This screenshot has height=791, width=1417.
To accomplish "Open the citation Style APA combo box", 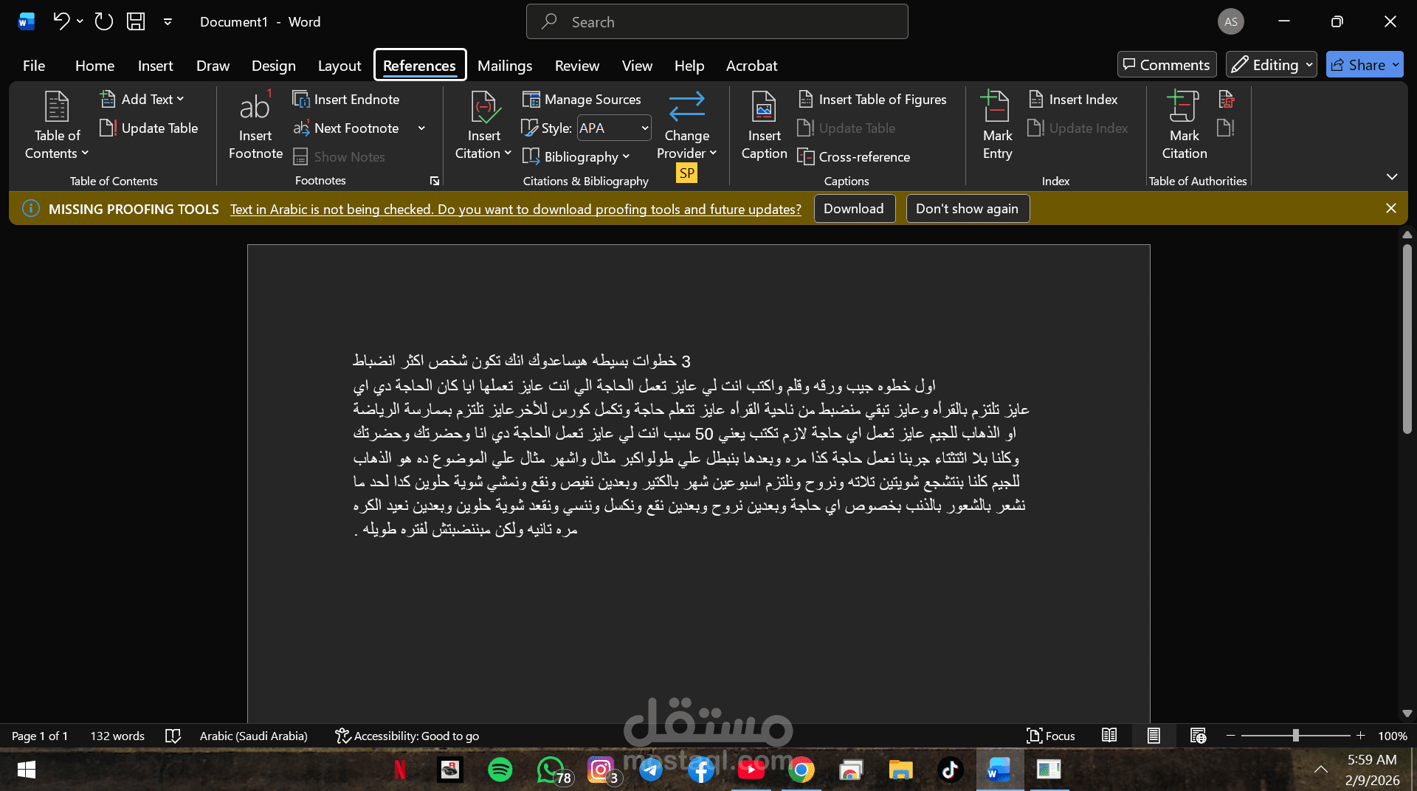I will tap(614, 128).
